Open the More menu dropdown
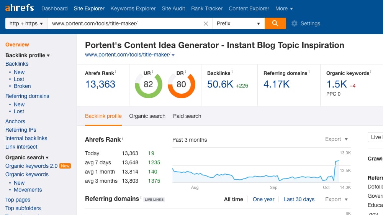The image size is (383, 215). 284,8
